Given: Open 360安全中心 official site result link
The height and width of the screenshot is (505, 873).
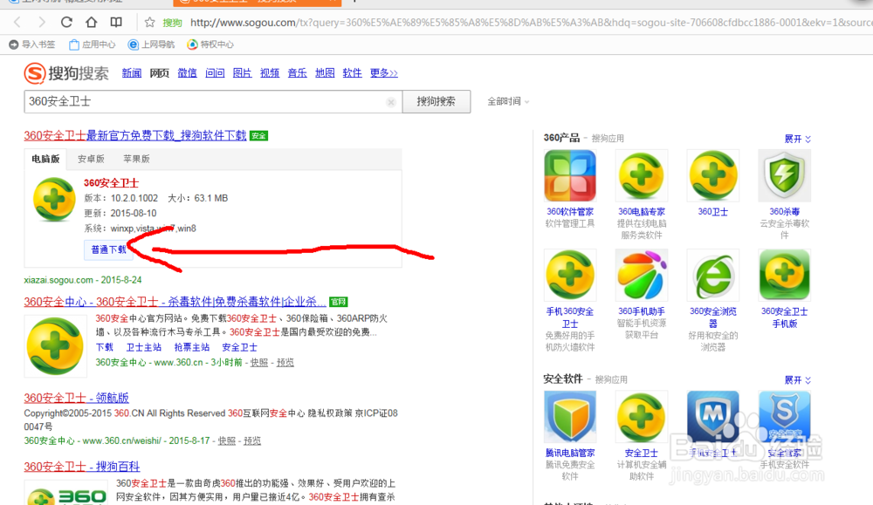Looking at the screenshot, I should [175, 302].
